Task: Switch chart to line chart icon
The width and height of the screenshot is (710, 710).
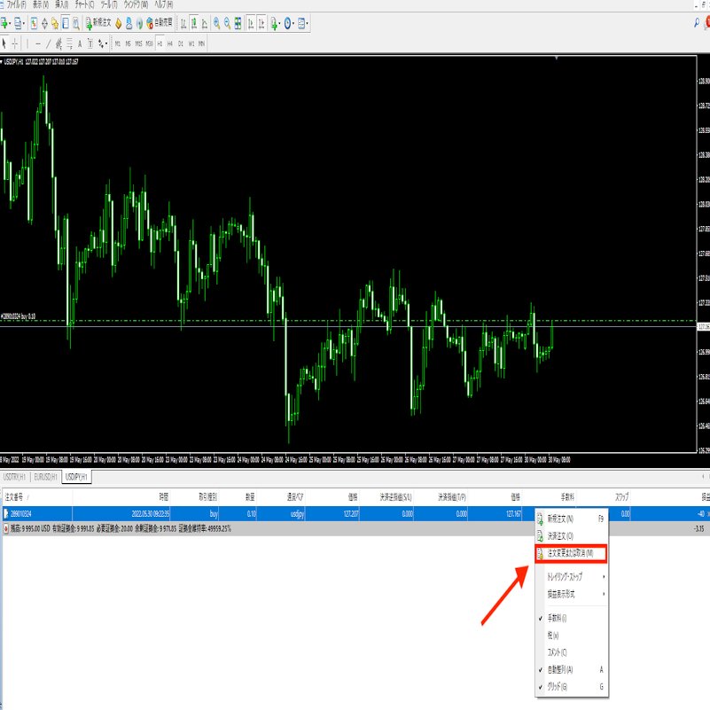Action: (x=204, y=23)
